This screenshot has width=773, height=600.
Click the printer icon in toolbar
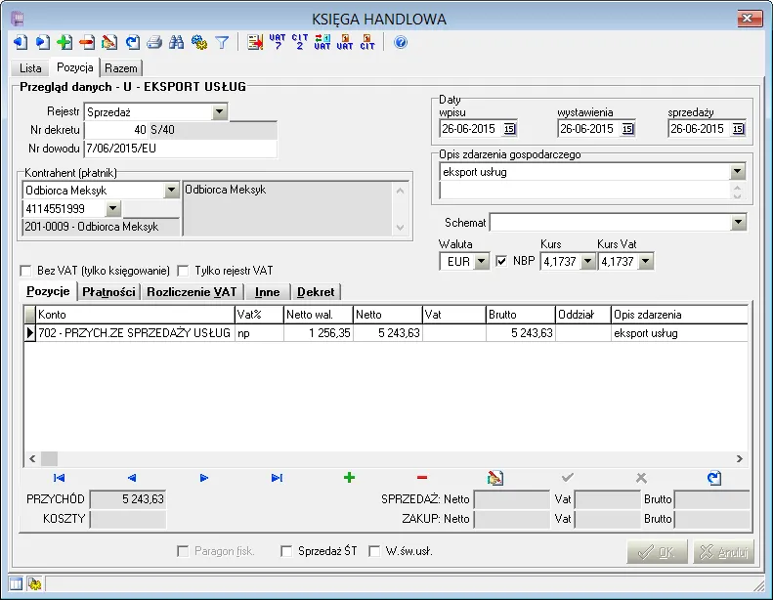(x=153, y=42)
